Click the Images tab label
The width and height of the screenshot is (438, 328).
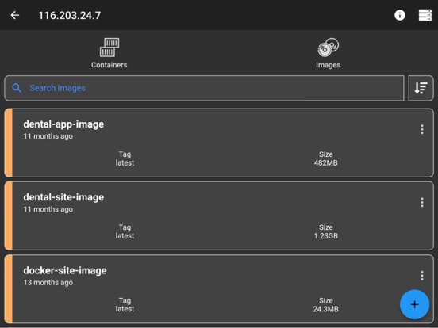(328, 65)
